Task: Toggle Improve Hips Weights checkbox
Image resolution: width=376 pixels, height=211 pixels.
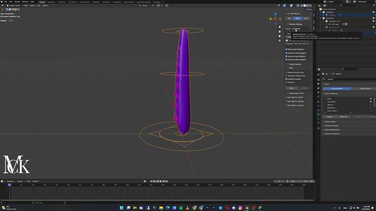Action: (x=286, y=56)
